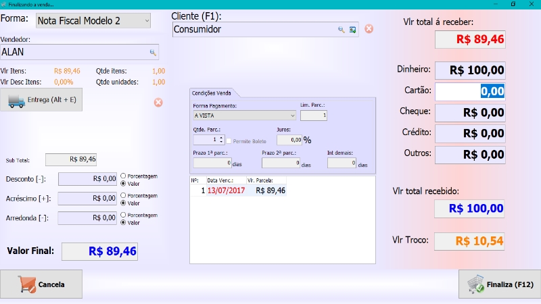Click the register icon in the Cliente field

click(x=352, y=30)
